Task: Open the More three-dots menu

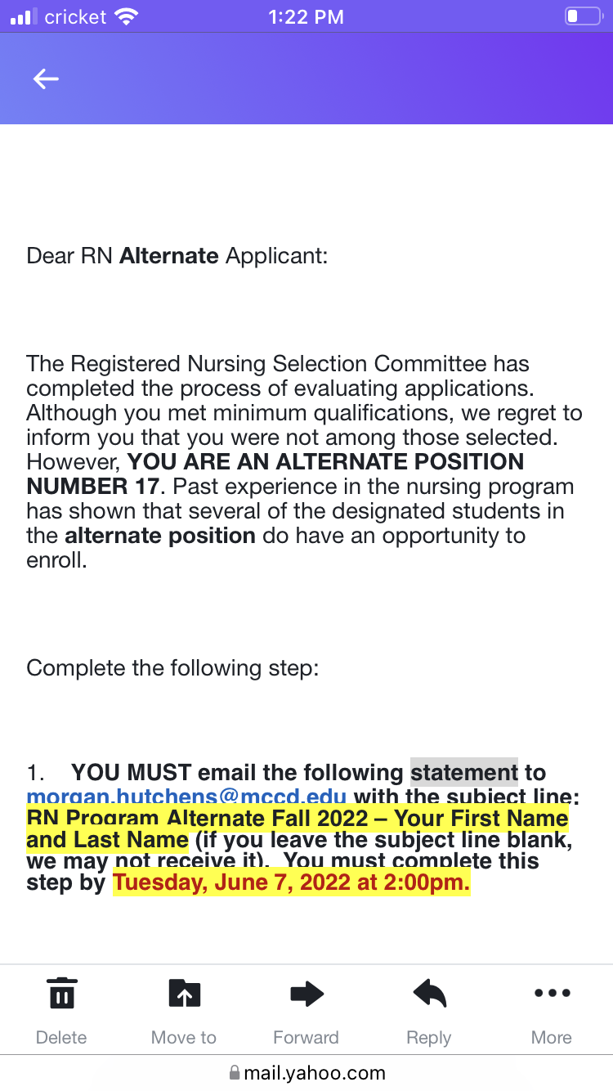Action: tap(552, 994)
